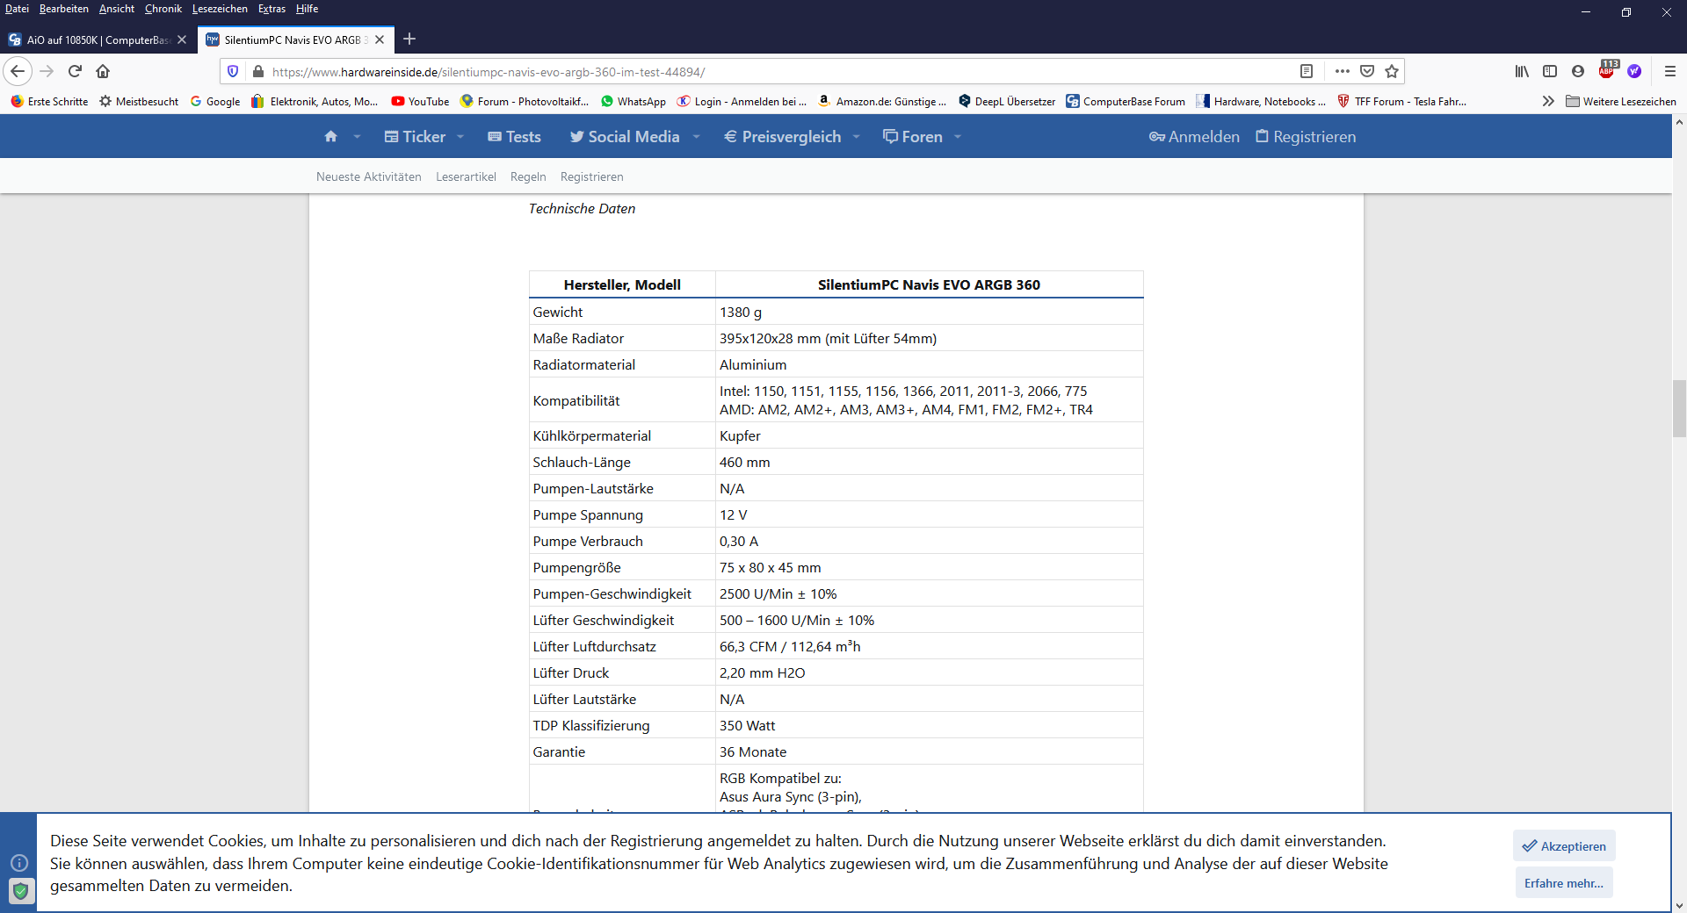Go forward to the next page
The width and height of the screenshot is (1687, 913).
[47, 71]
